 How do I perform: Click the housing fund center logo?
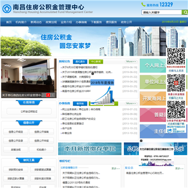7,9
